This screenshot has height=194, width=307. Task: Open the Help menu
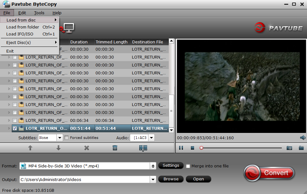[57, 13]
